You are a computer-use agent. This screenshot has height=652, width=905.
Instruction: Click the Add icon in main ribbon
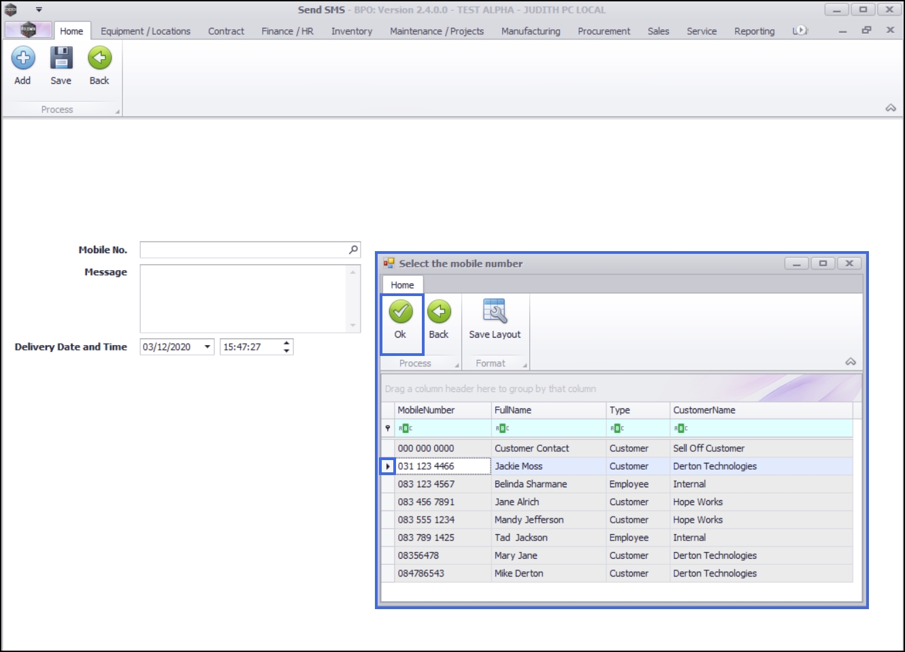tap(23, 59)
